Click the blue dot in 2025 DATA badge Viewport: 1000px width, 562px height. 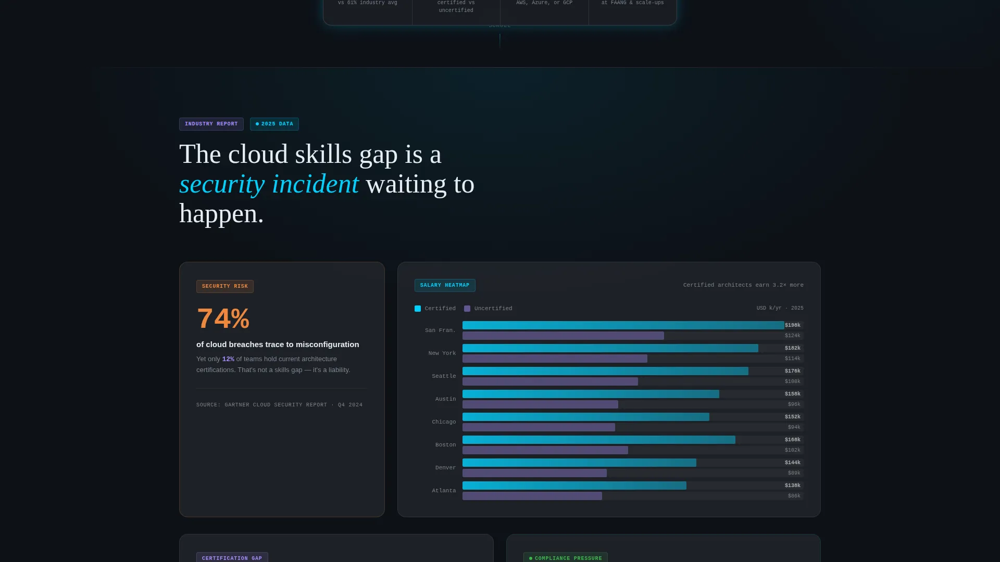[x=257, y=124]
